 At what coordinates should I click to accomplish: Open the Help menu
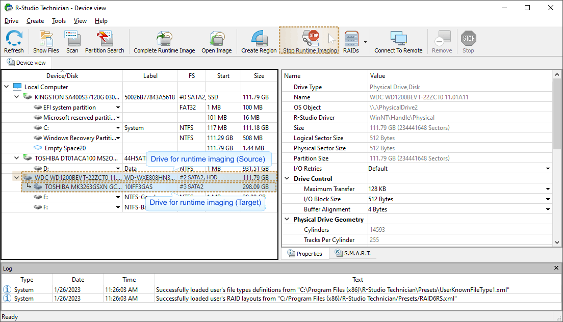click(101, 21)
